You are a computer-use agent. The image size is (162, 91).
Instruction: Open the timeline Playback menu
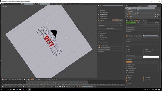20,87
